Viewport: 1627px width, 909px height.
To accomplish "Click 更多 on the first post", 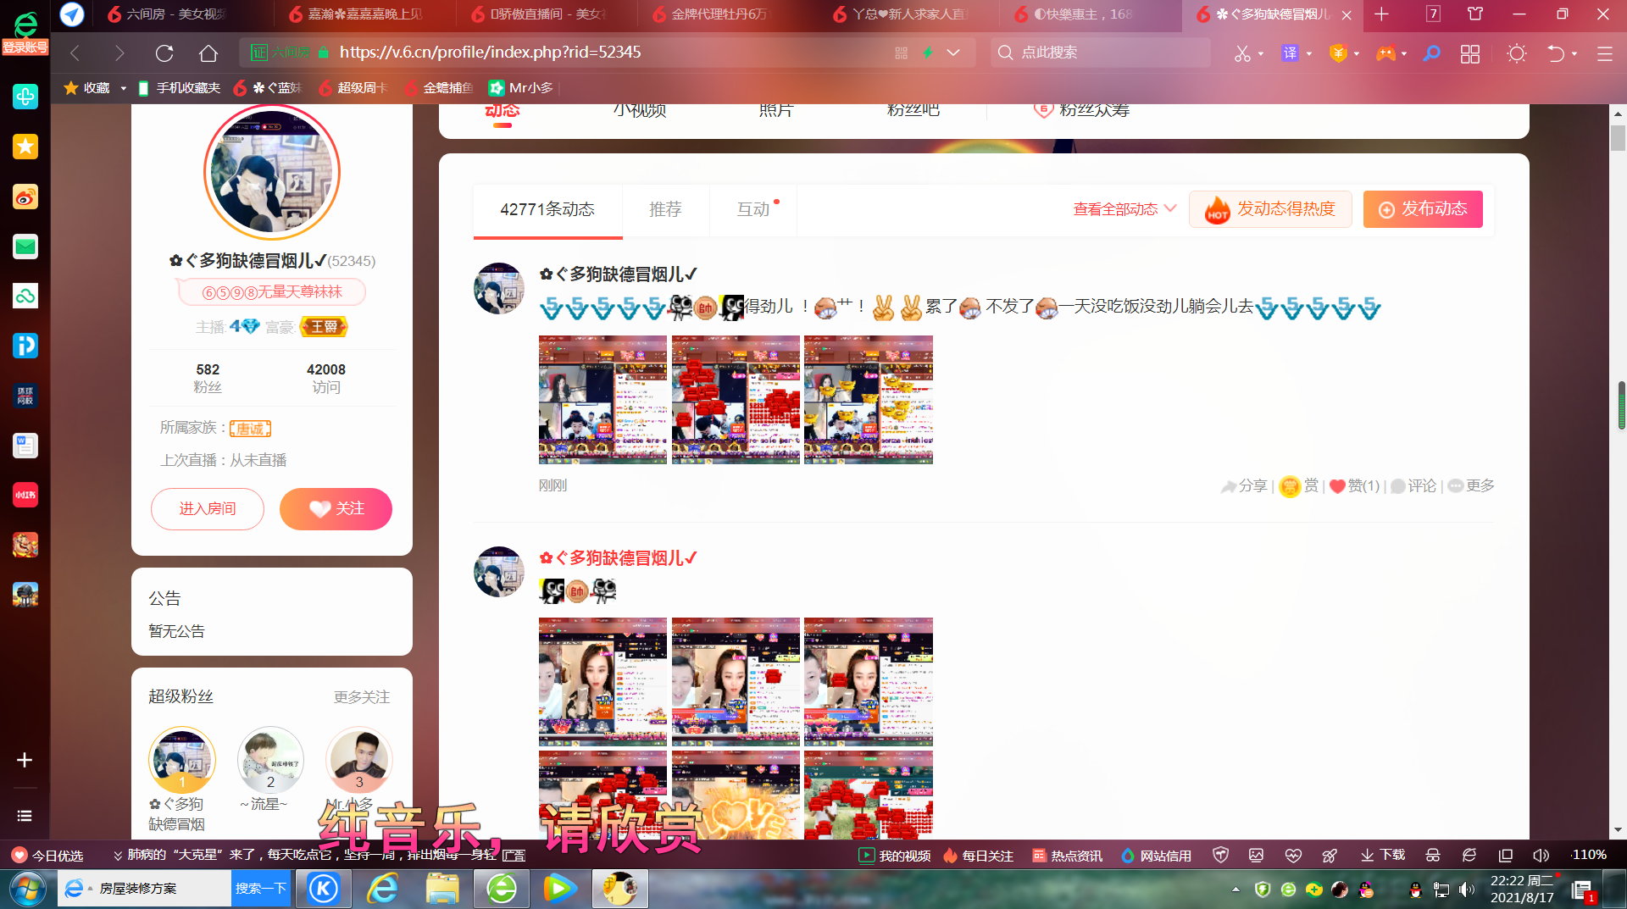I will pyautogui.click(x=1471, y=486).
